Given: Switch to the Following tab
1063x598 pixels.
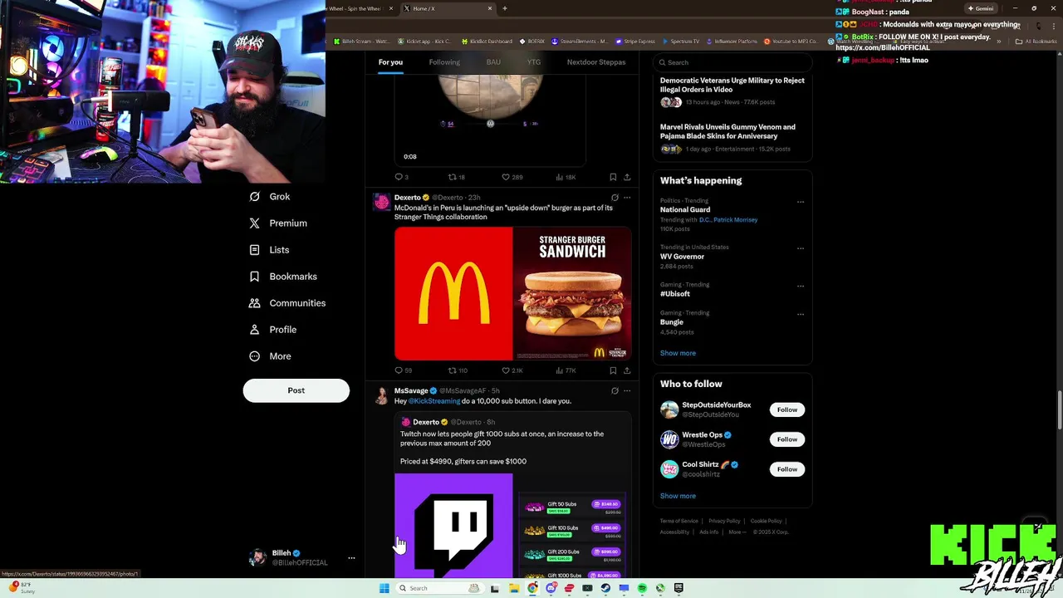Looking at the screenshot, I should 444,62.
